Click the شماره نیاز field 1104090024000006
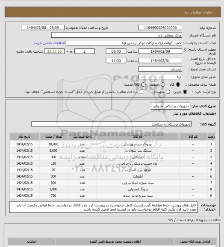Image resolution: width=224 pixels, height=247 pixels. click(x=160, y=27)
